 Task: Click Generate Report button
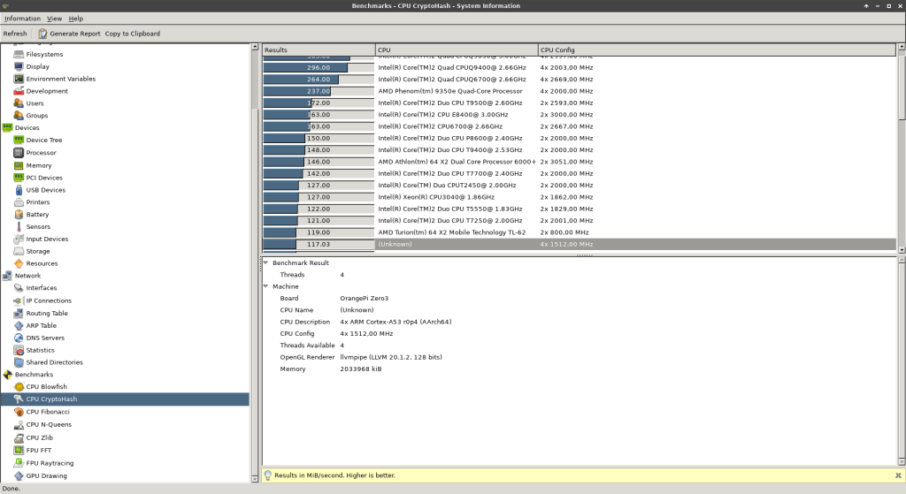[x=69, y=34]
